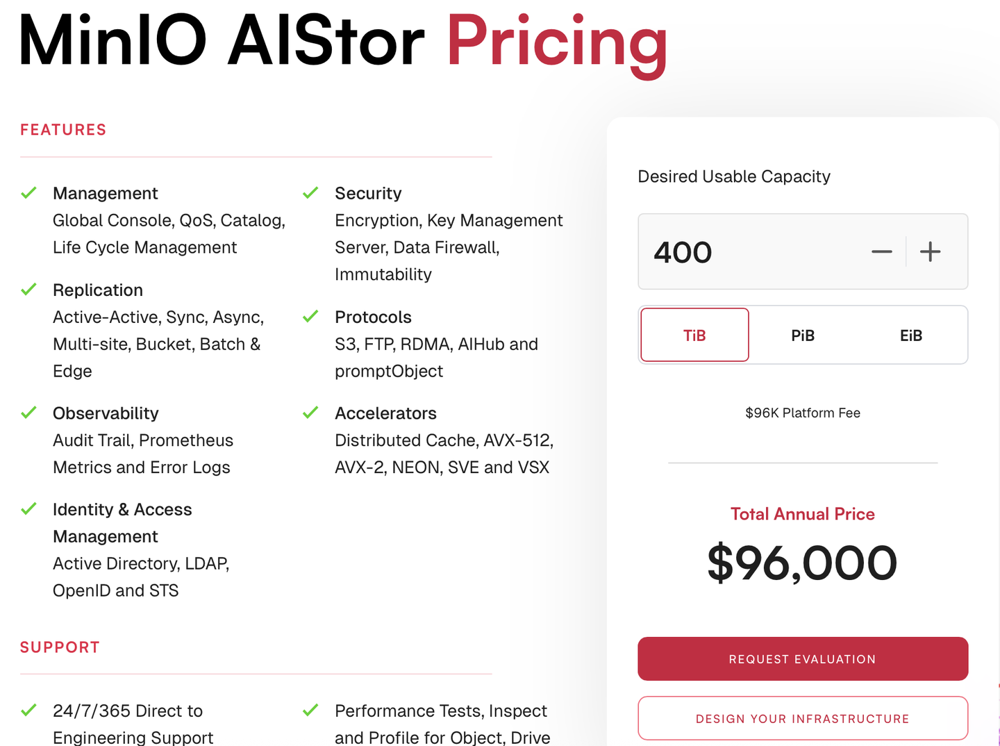Viewport: 1000px width, 746px height.
Task: Click the checkmark beside 24/7/365 support
Action: 28,711
